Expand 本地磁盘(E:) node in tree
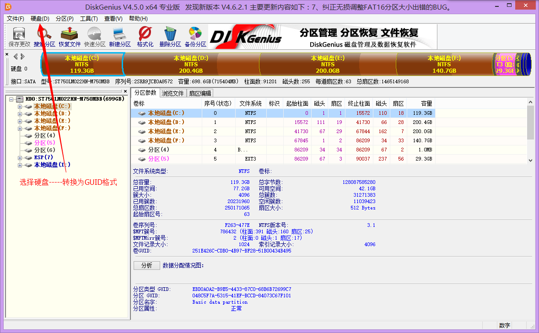 click(20, 121)
